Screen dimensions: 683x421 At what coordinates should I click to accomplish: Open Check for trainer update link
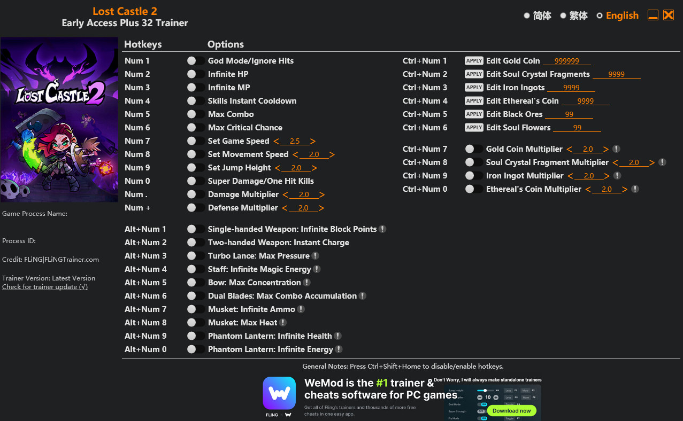click(45, 287)
